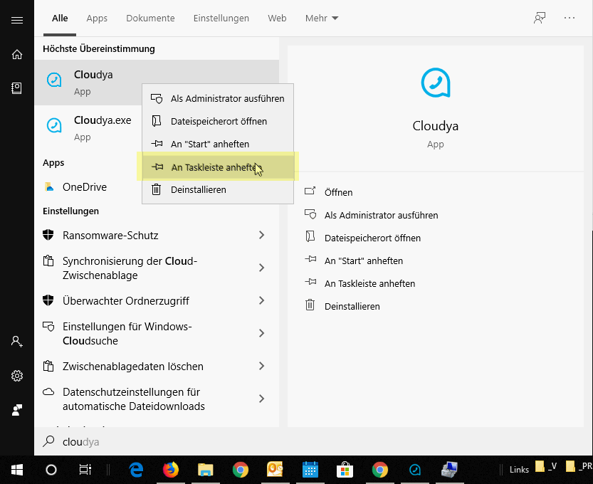
Task: Open the Microsoft Store taskbar icon
Action: (345, 470)
